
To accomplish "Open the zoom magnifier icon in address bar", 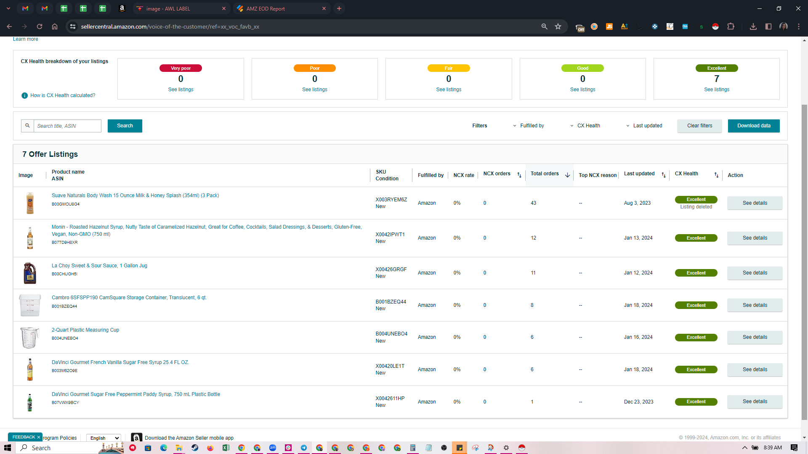I will pos(544,26).
